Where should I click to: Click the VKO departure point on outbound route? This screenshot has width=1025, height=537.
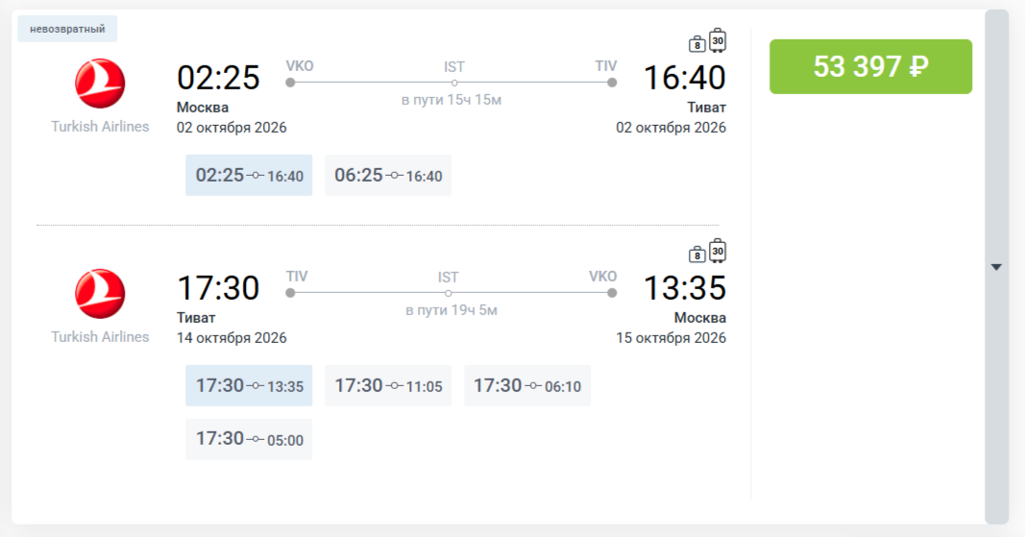(290, 83)
